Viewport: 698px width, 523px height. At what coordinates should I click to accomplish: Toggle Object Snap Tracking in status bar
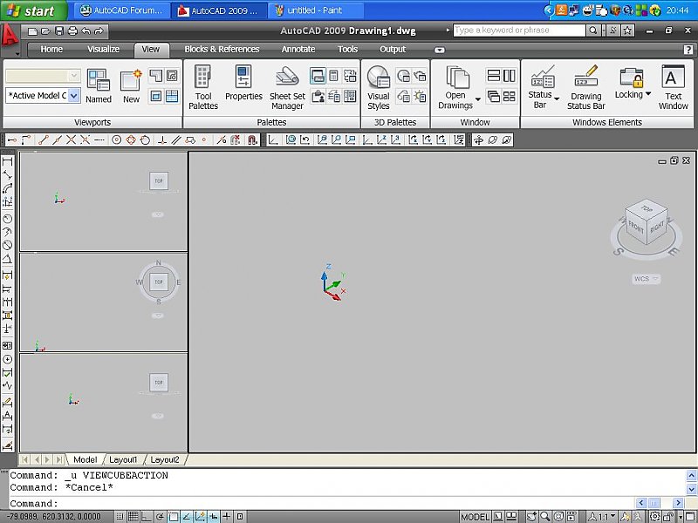click(x=187, y=516)
